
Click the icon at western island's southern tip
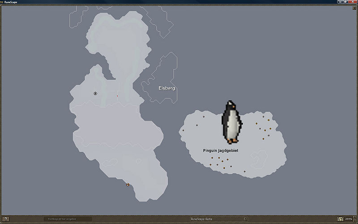(128, 185)
